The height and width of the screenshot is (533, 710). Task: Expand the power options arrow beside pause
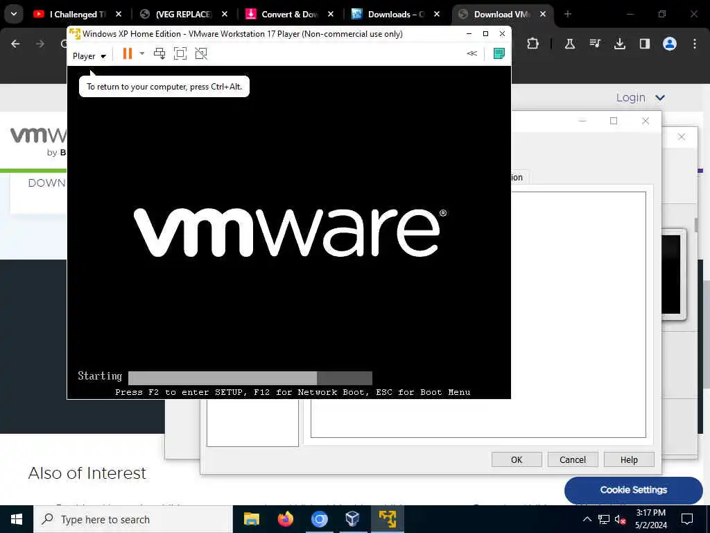pos(141,54)
